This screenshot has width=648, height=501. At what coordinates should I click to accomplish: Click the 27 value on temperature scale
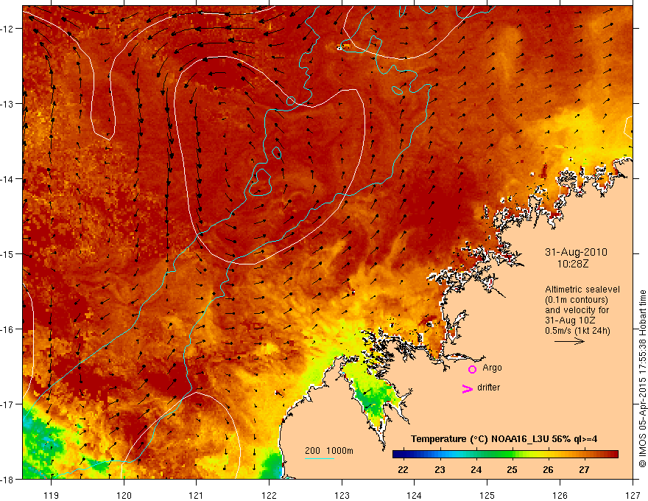pyautogui.click(x=584, y=469)
